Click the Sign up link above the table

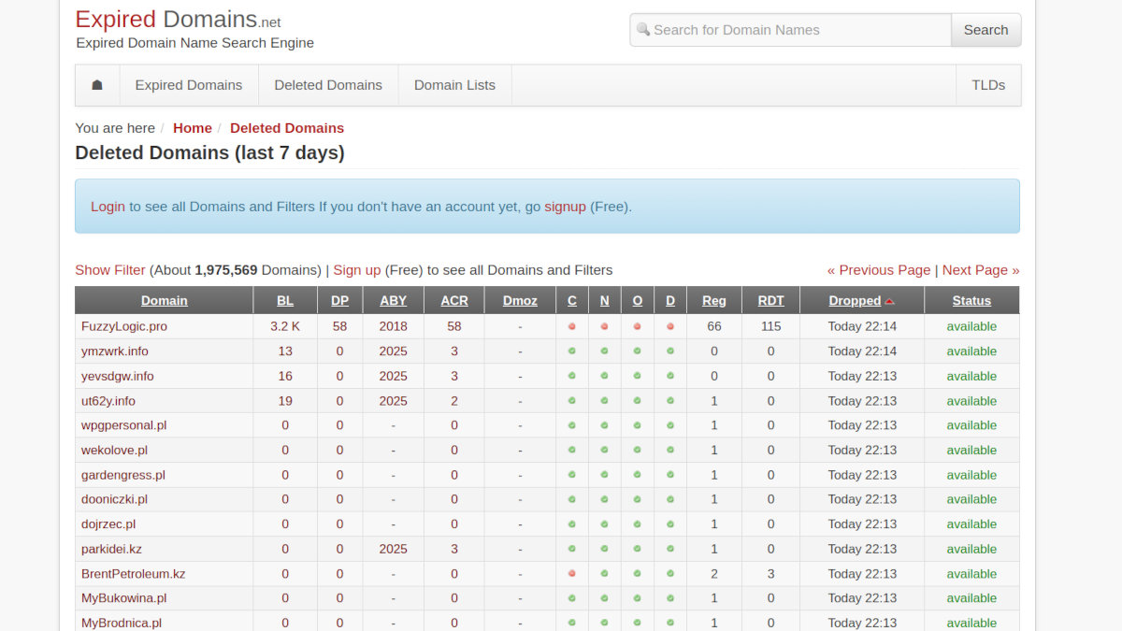click(x=357, y=270)
